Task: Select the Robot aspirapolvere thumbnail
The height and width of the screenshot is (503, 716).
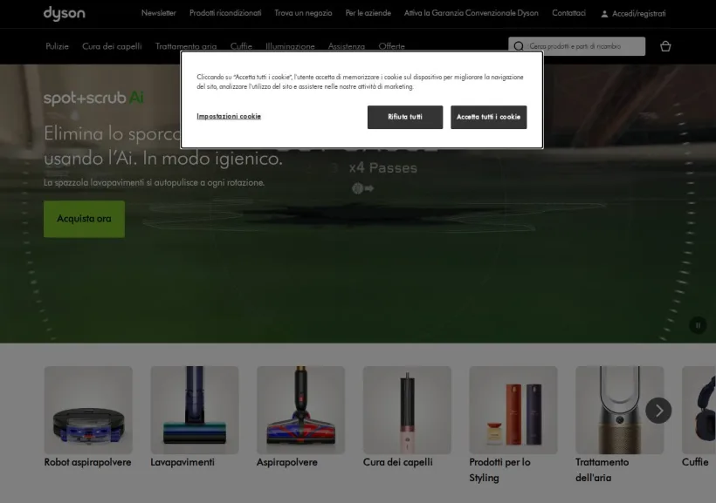Action: coord(88,410)
